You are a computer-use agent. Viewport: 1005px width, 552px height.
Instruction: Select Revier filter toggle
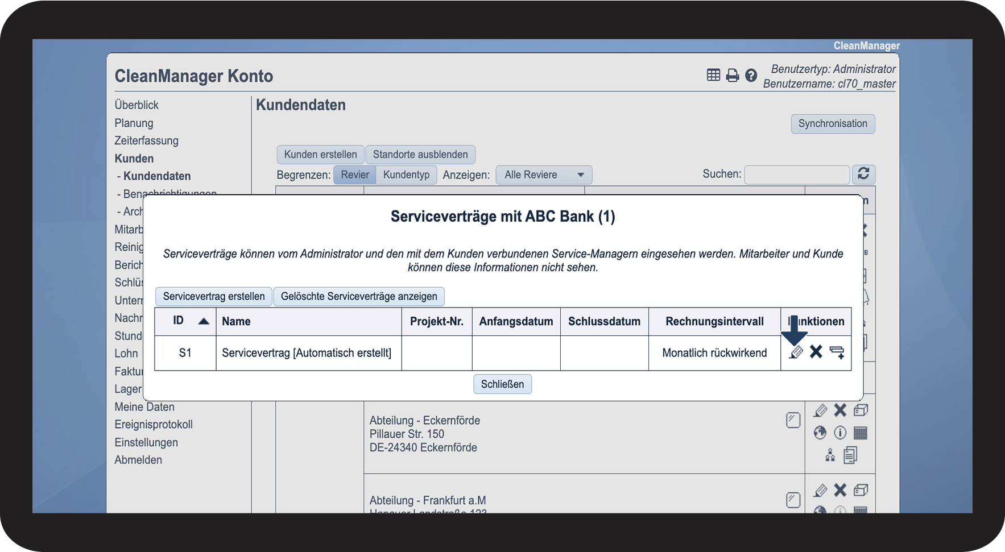(355, 175)
